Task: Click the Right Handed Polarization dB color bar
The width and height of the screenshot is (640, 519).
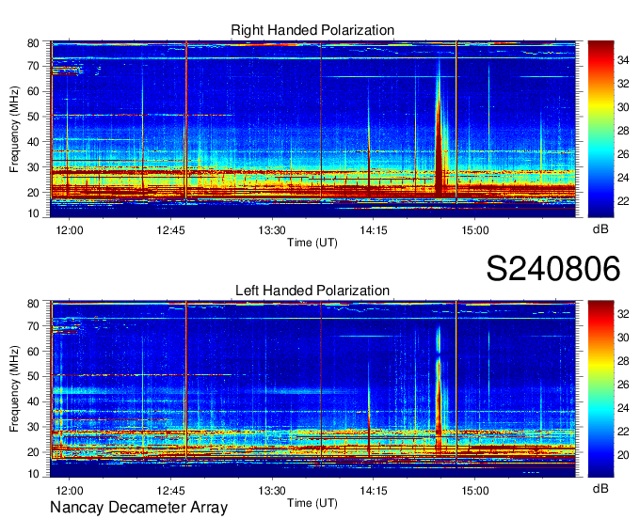Action: point(600,129)
